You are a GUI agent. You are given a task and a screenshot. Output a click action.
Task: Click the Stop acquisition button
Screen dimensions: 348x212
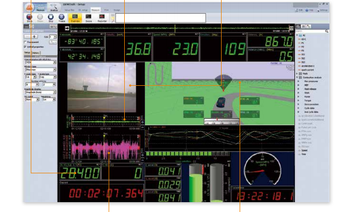[x=50, y=17]
